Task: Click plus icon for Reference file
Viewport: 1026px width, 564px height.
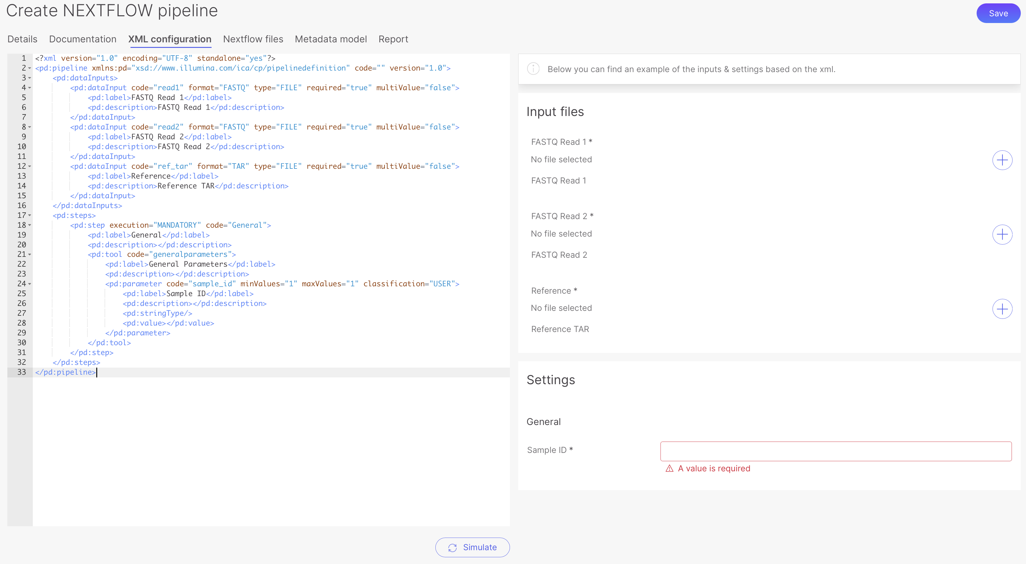Action: click(x=1002, y=309)
